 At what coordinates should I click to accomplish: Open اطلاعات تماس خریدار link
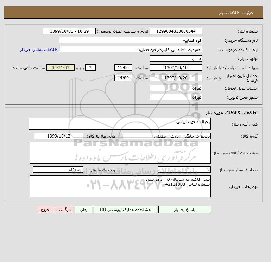pyautogui.click(x=39, y=50)
